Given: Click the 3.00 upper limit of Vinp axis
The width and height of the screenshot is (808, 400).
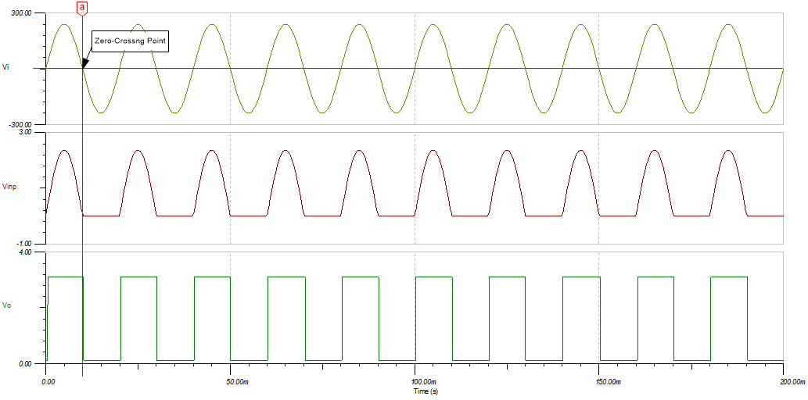Looking at the screenshot, I should pos(26,133).
